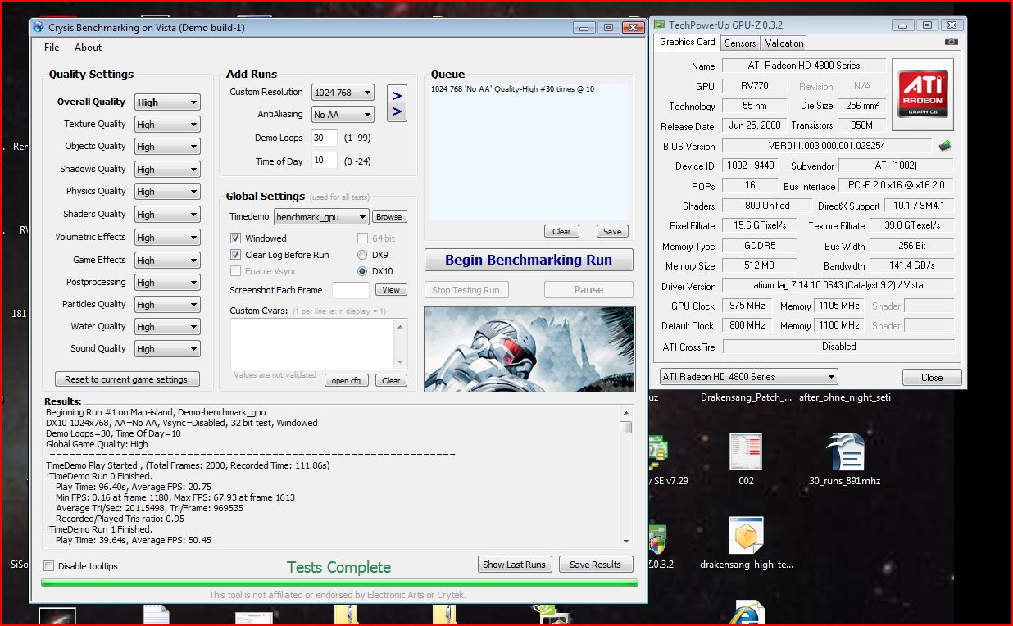Switch to GPU-Z Sensors tab
The image size is (1013, 626).
coord(740,43)
